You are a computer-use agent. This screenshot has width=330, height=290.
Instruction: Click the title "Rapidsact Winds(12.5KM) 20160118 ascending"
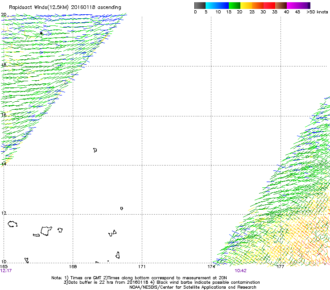[x=65, y=8]
